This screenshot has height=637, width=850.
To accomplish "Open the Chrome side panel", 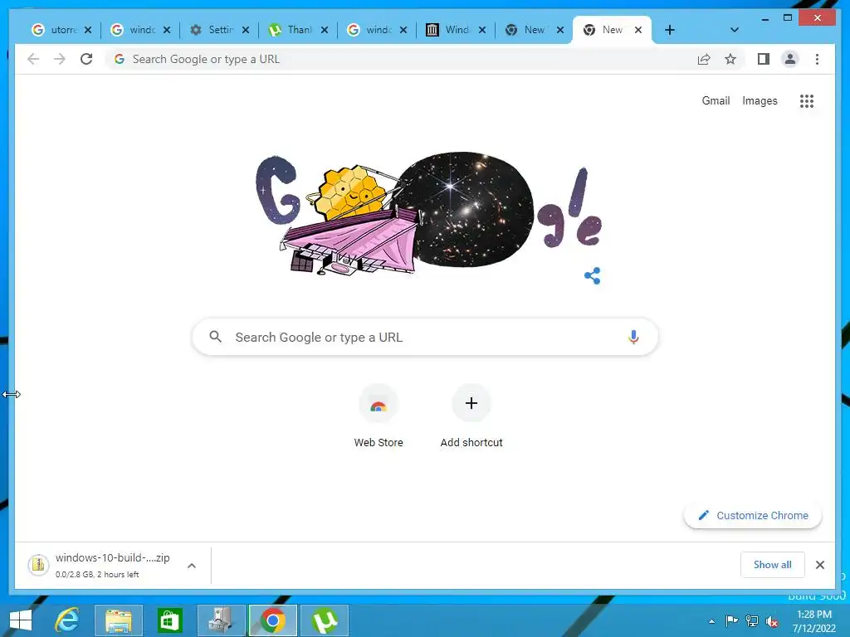I will coord(764,59).
